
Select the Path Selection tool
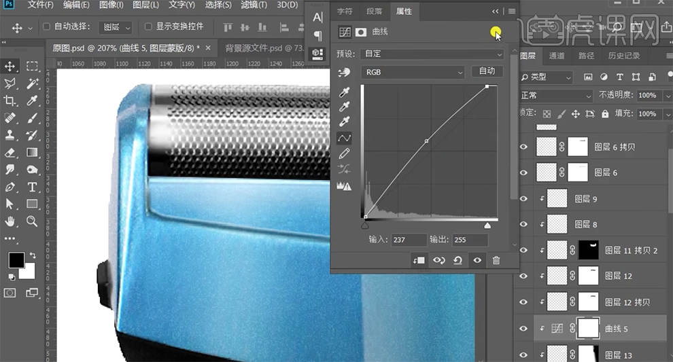(10, 204)
